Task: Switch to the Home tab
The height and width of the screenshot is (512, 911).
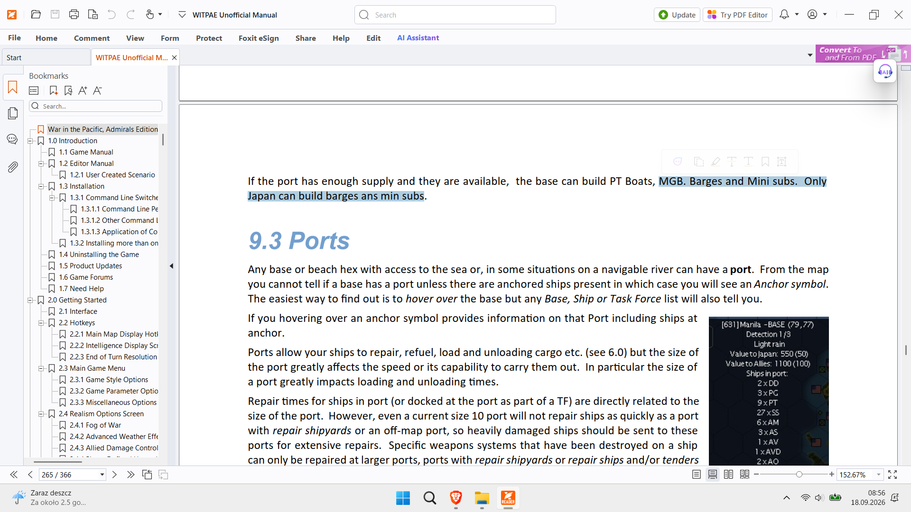Action: pos(46,38)
